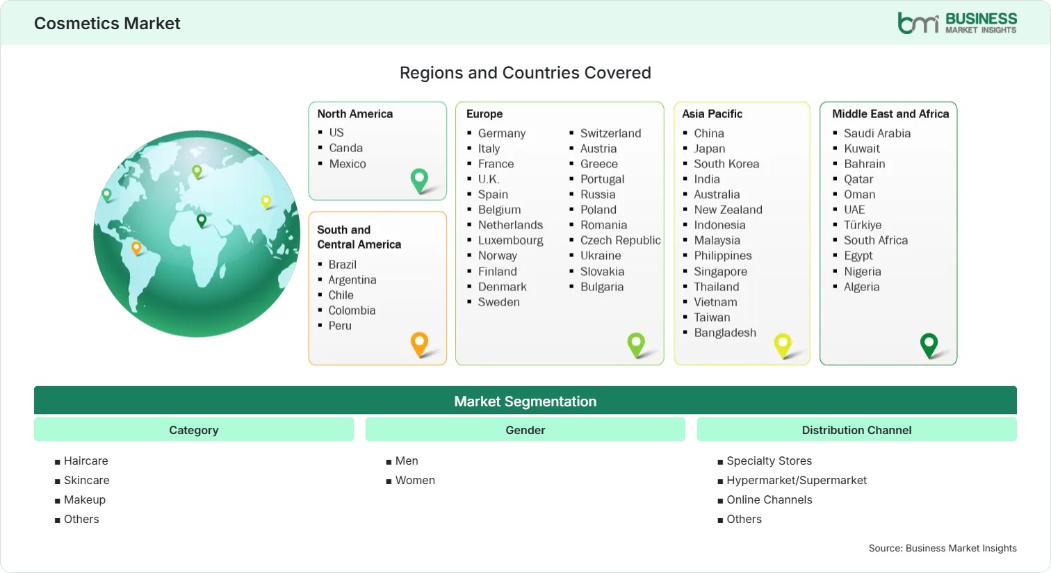Click Türkiye in the Middle East list
The image size is (1051, 573).
863,225
